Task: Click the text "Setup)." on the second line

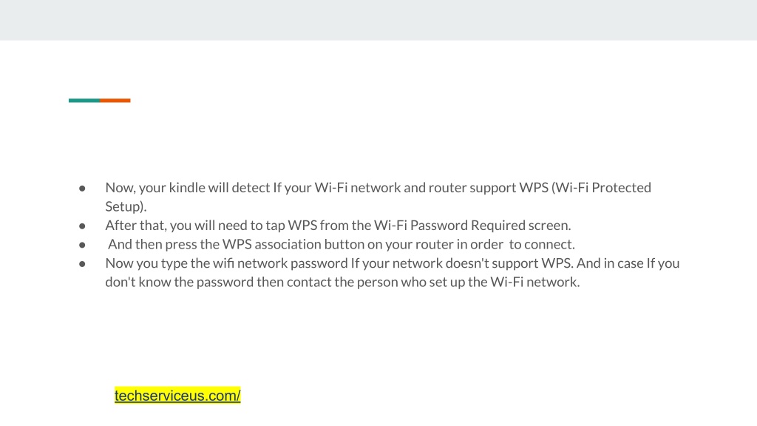Action: coord(126,207)
